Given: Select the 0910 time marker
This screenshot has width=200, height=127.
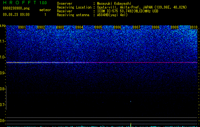Looking at the screenshot, I should (194, 27).
